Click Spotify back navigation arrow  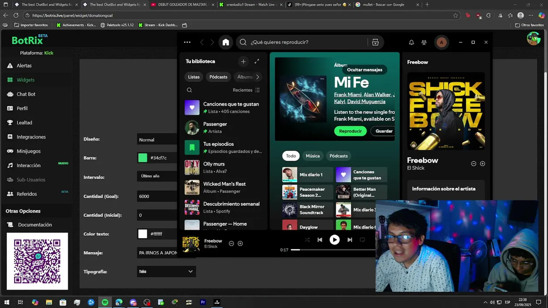(202, 42)
